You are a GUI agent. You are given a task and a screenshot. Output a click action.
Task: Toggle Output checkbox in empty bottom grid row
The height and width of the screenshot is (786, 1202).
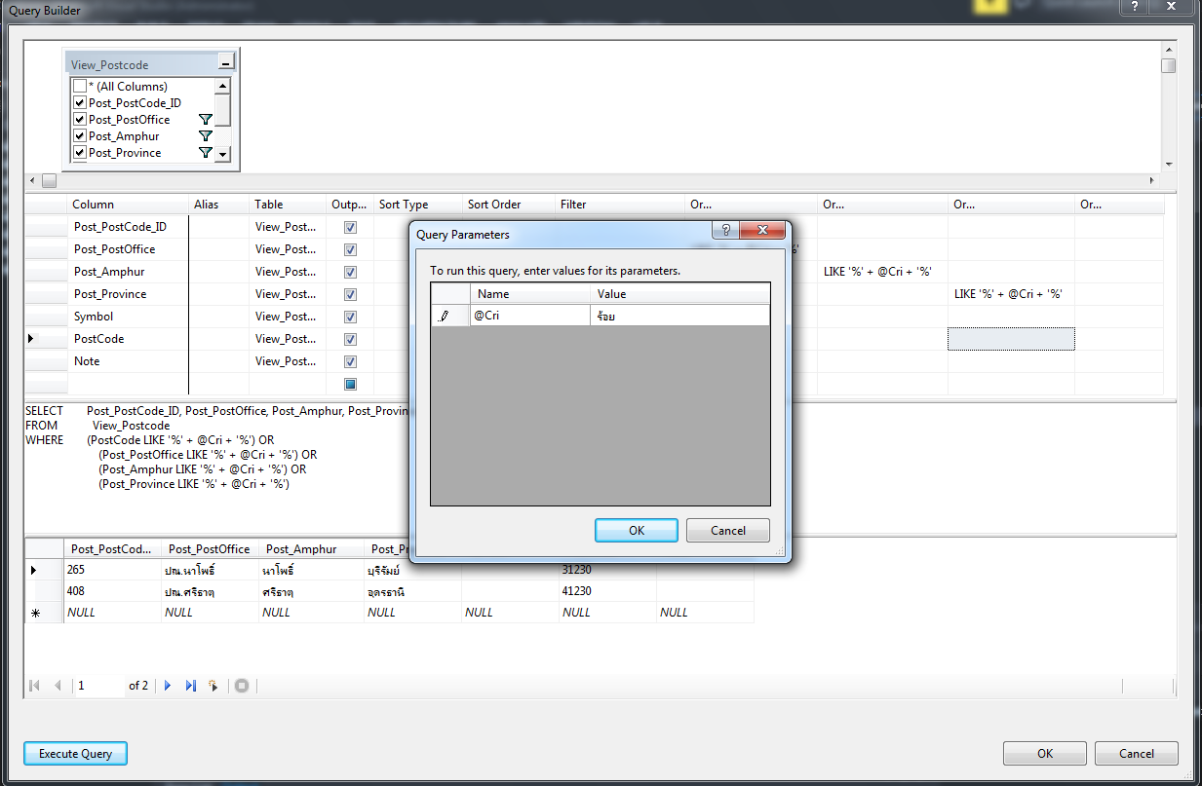(351, 384)
